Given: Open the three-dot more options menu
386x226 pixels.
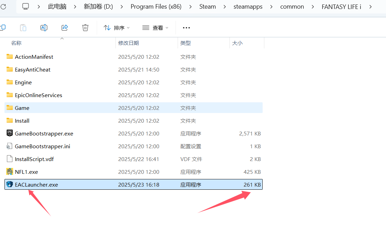Looking at the screenshot, I should point(186,28).
